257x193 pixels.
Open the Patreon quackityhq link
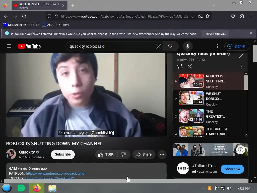[55, 173]
